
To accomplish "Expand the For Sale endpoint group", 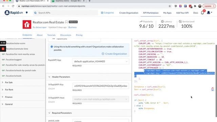I will point(23,82).
